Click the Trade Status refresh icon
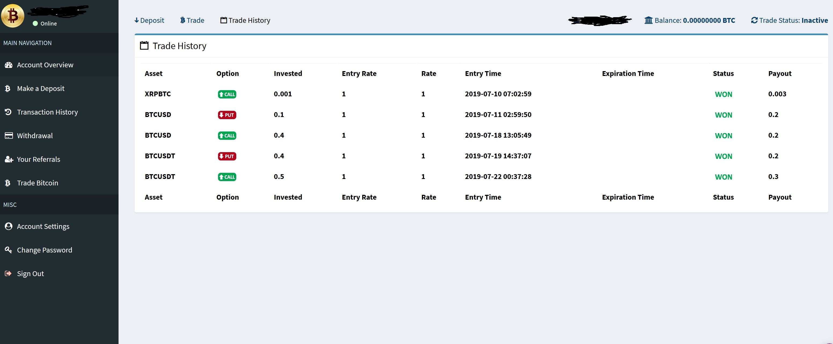This screenshot has height=344, width=833. [x=754, y=20]
